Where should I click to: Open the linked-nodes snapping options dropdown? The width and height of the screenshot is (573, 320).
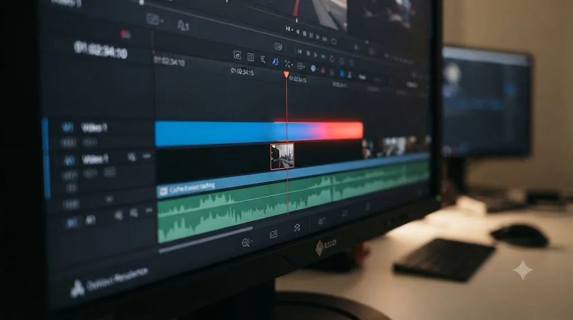coord(288,64)
